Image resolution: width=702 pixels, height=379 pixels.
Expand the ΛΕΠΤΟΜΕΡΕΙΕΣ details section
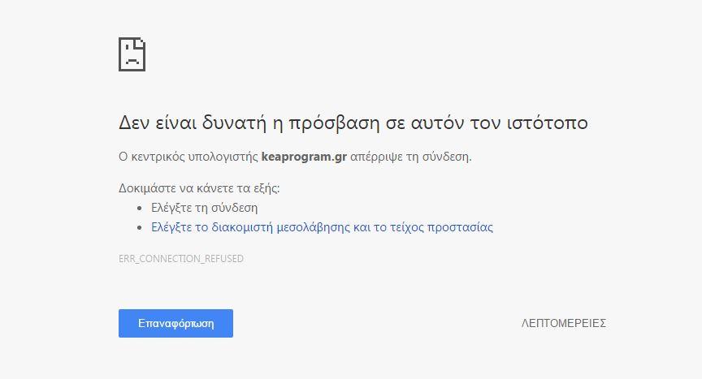click(563, 323)
